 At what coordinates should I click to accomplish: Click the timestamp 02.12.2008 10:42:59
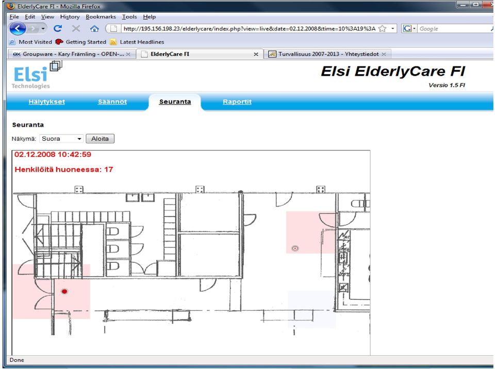coord(53,155)
